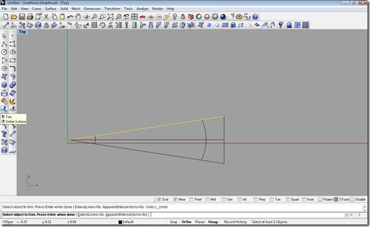
Task: Toggle the Disable osnap checkbox
Action: (x=352, y=200)
